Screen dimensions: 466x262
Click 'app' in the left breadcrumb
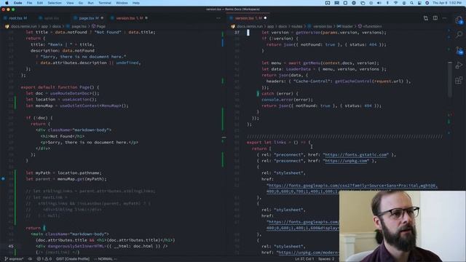pos(44,26)
